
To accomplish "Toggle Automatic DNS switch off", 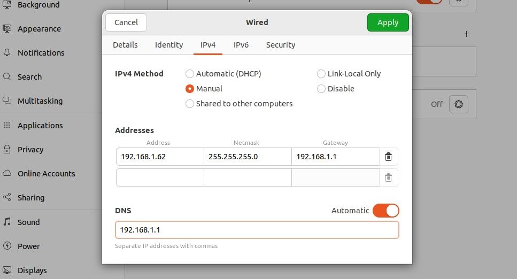I will point(385,211).
